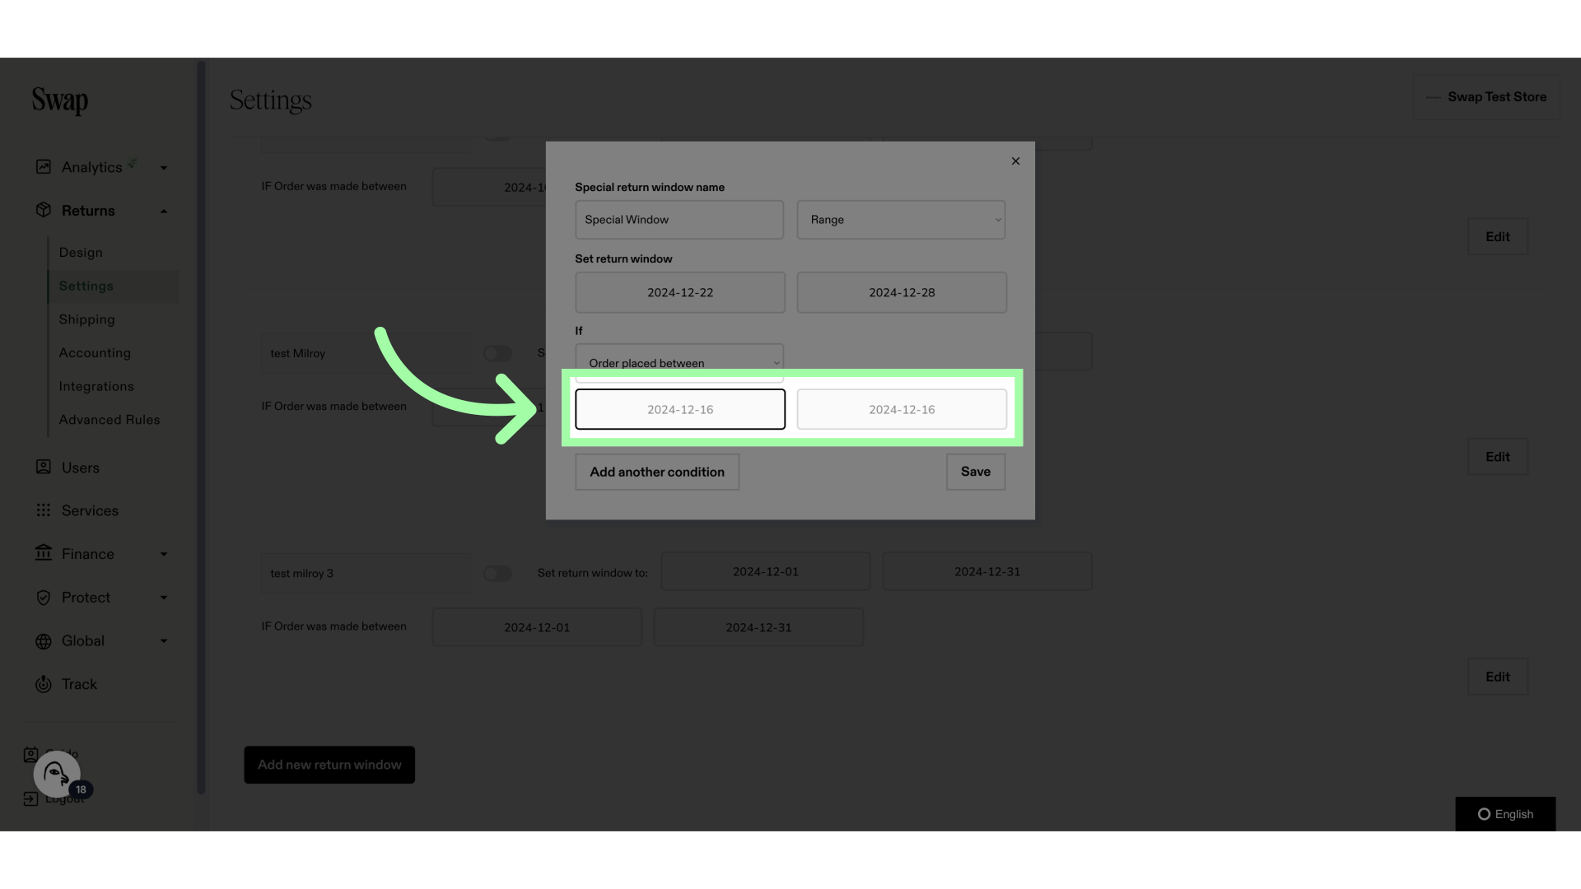Select the Shipping menu item
Screen dimensions: 1581x889
click(x=86, y=319)
